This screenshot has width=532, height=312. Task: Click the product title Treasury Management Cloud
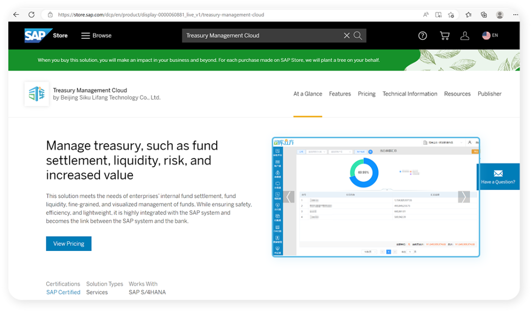[90, 90]
